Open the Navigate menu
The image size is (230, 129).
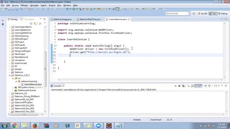[34, 5]
